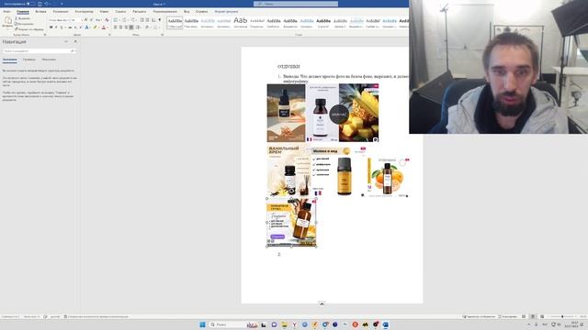588x330 pixels.
Task: Switch to Read Mode in the status bar
Action: coord(524,316)
